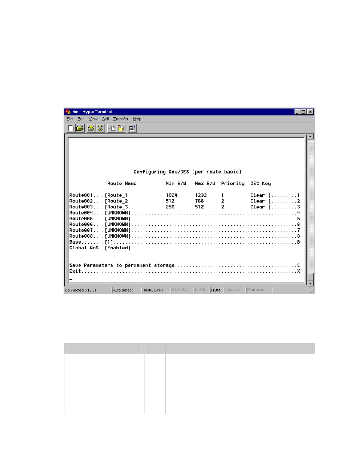357x463 pixels.
Task: Close the HyperTerminal window
Action: 310,112
